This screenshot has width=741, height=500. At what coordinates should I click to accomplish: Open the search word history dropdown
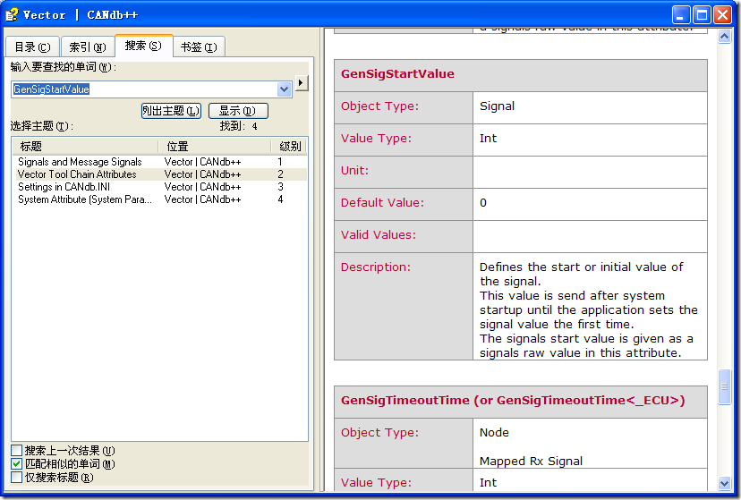click(x=284, y=89)
